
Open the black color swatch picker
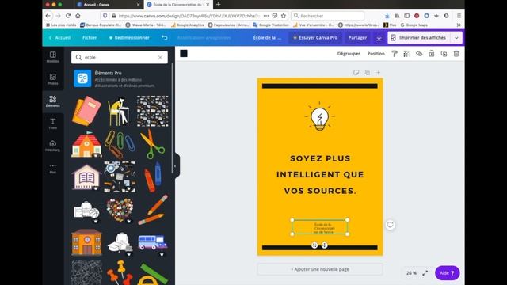(184, 54)
